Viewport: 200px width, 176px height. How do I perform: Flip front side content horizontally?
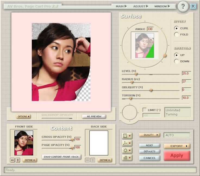pyautogui.click(x=12, y=160)
